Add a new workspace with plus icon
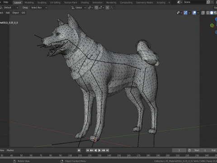 click(169, 2)
